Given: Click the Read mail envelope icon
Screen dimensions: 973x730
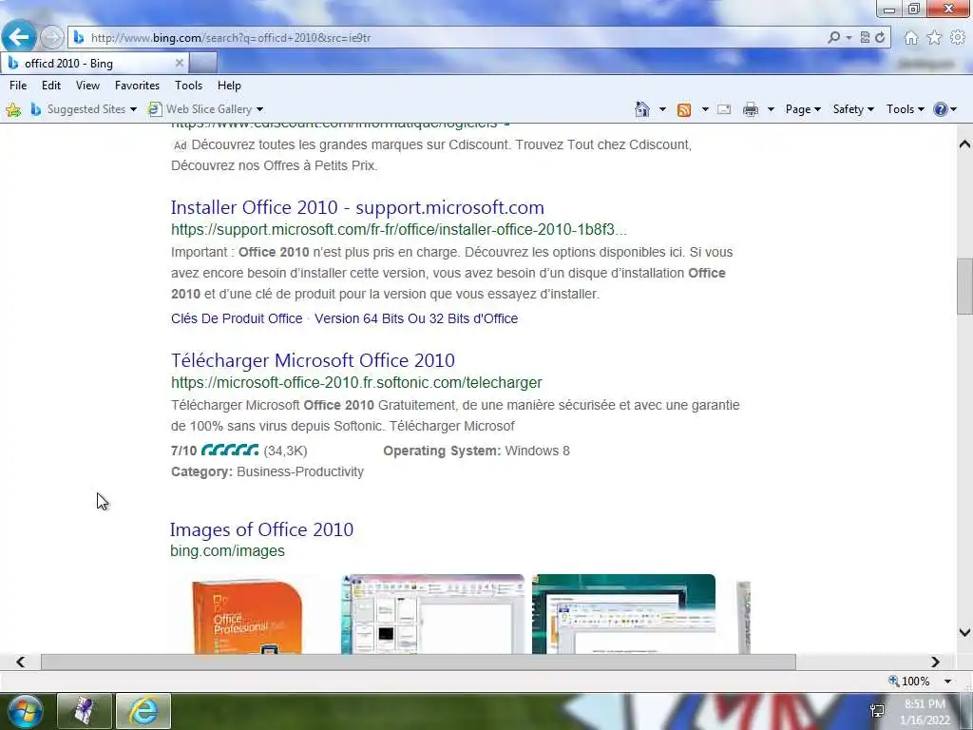Looking at the screenshot, I should point(723,110).
